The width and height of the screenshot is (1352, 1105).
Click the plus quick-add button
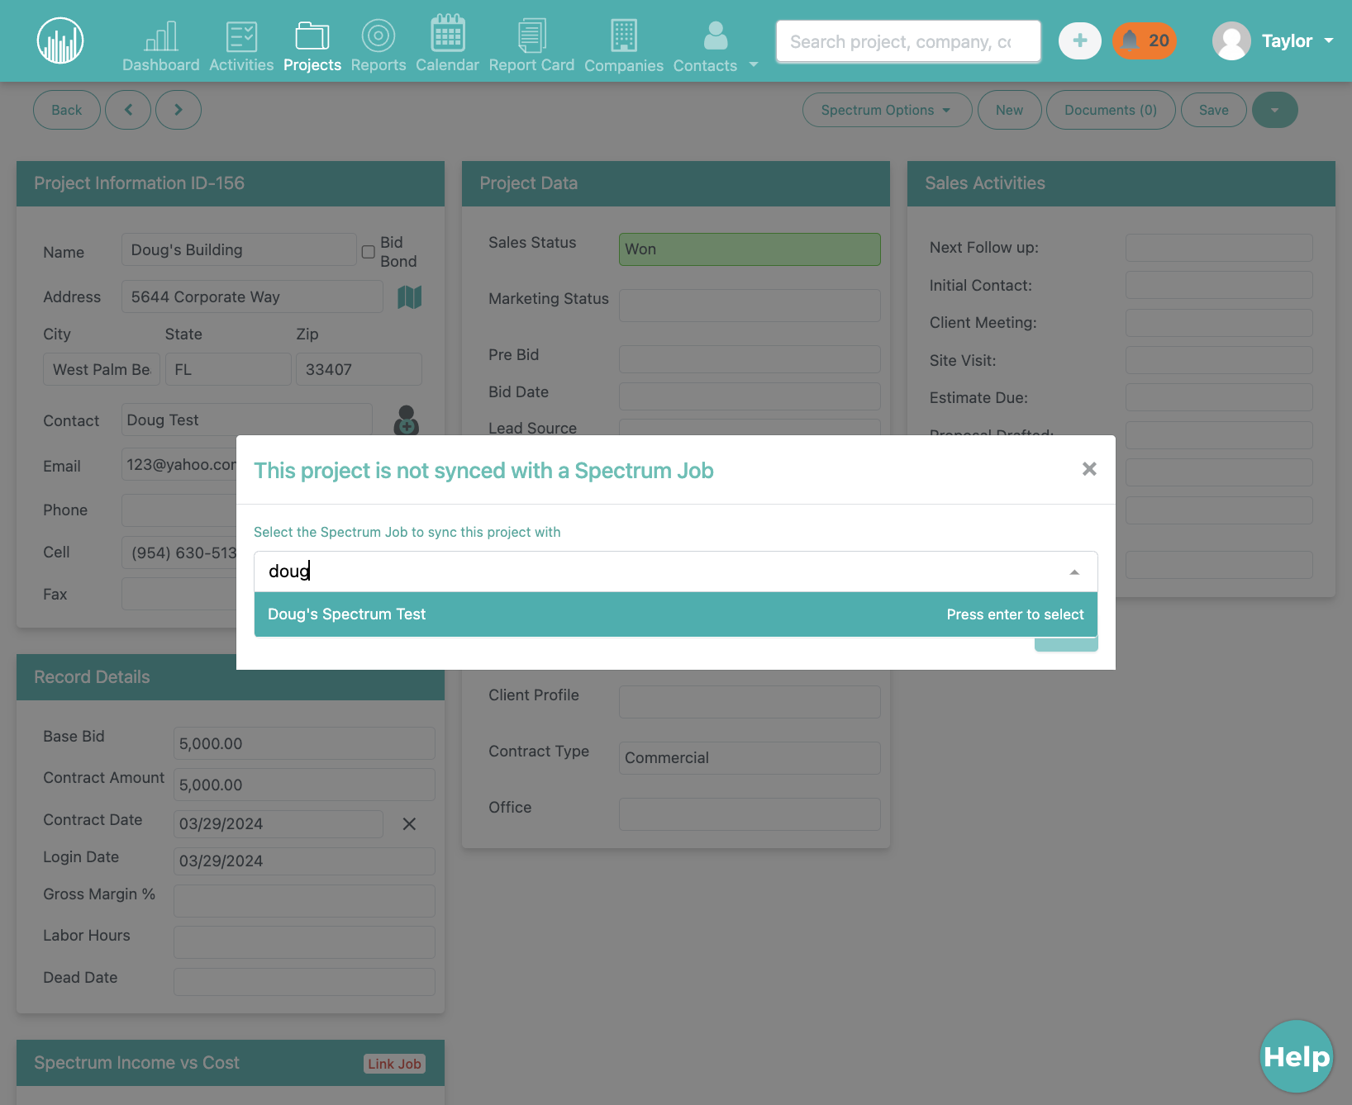pos(1080,40)
